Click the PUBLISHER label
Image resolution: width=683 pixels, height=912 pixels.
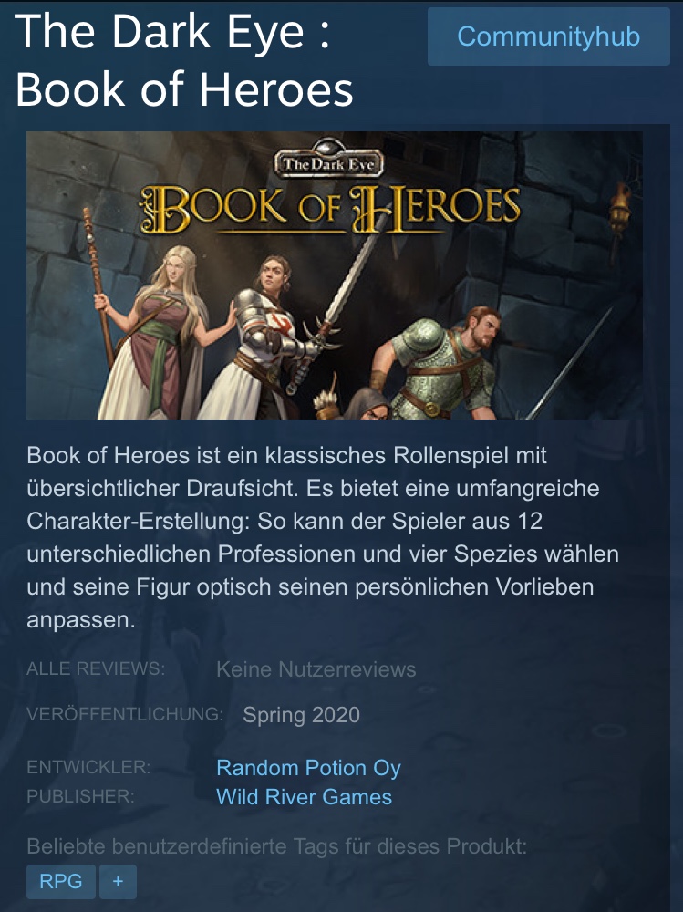(x=80, y=796)
